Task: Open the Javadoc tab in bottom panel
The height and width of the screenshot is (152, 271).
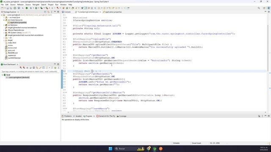Action: pyautogui.click(x=77, y=116)
